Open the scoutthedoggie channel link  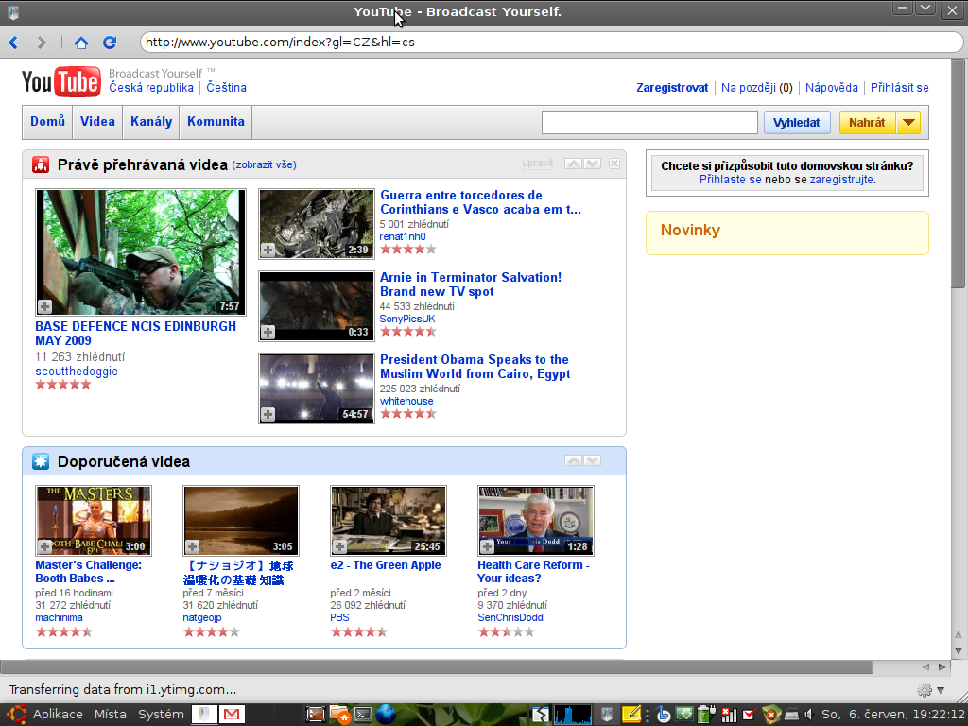[77, 371]
